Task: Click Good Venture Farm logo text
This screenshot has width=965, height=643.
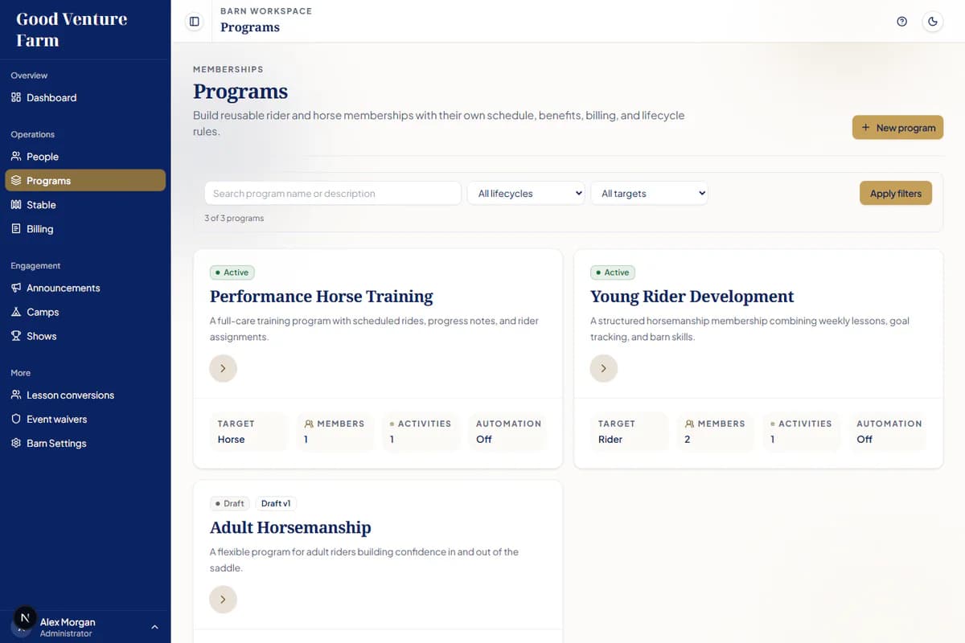Action: point(72,29)
